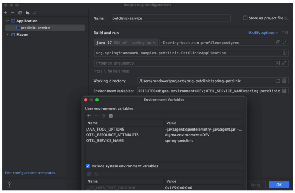Open the java 17 SDK dropdown
Viewport: 295px width, 193px height.
[x=126, y=43]
